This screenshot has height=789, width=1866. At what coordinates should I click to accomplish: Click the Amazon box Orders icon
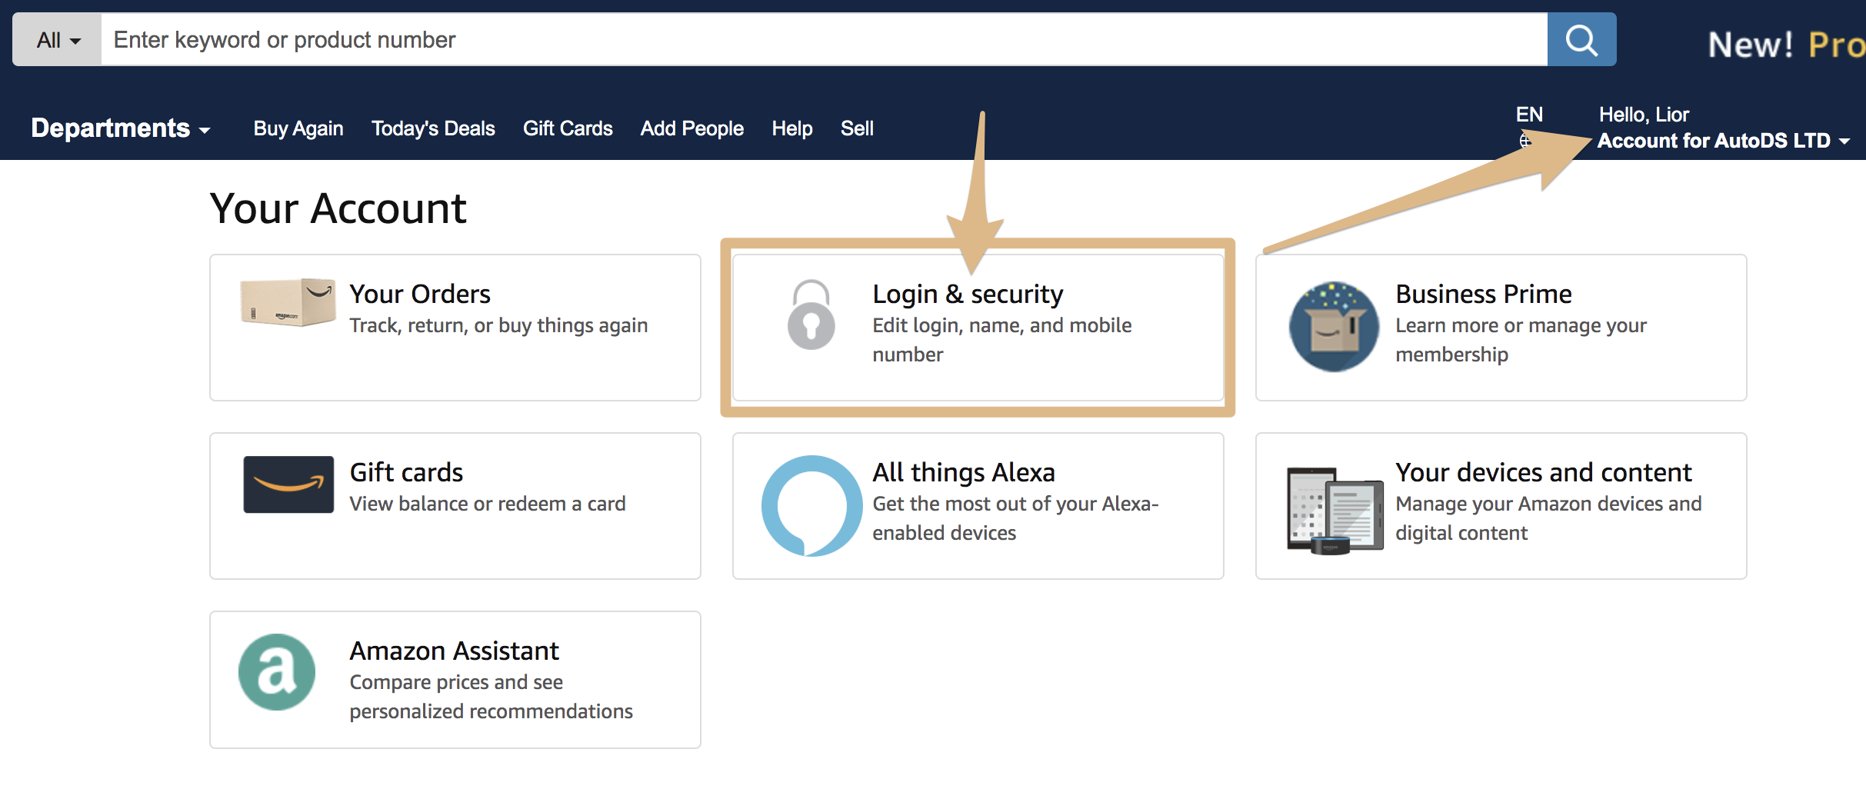pyautogui.click(x=288, y=302)
